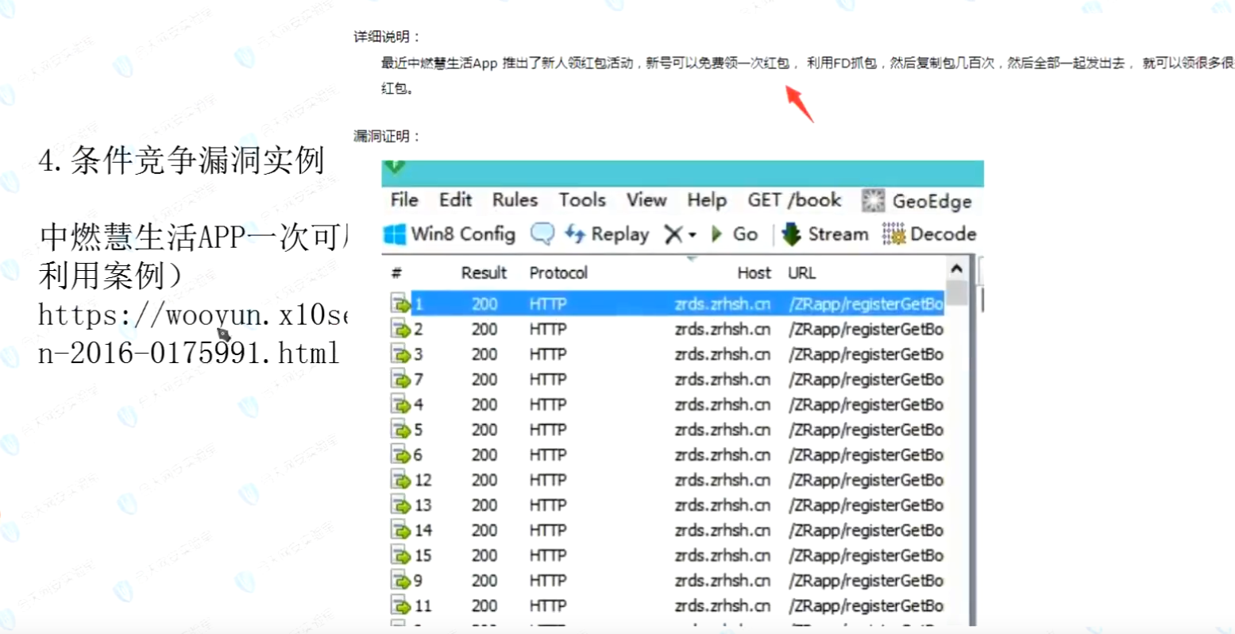1235x634 pixels.
Task: Click the session icon in row 1
Action: click(400, 303)
